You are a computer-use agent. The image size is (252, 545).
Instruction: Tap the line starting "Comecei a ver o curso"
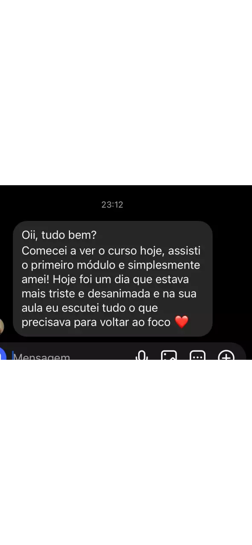[111, 251]
